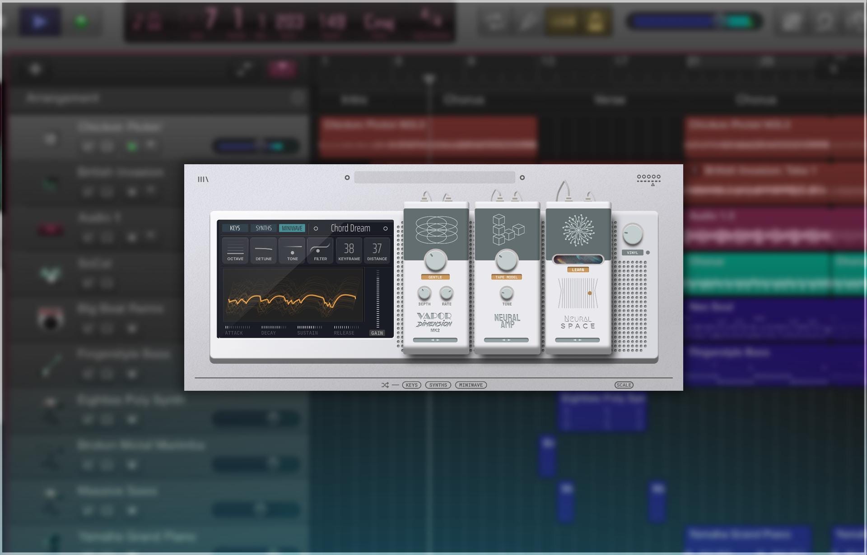Toggle yellow Metronome button in DAW toolbar
The width and height of the screenshot is (867, 555).
596,21
